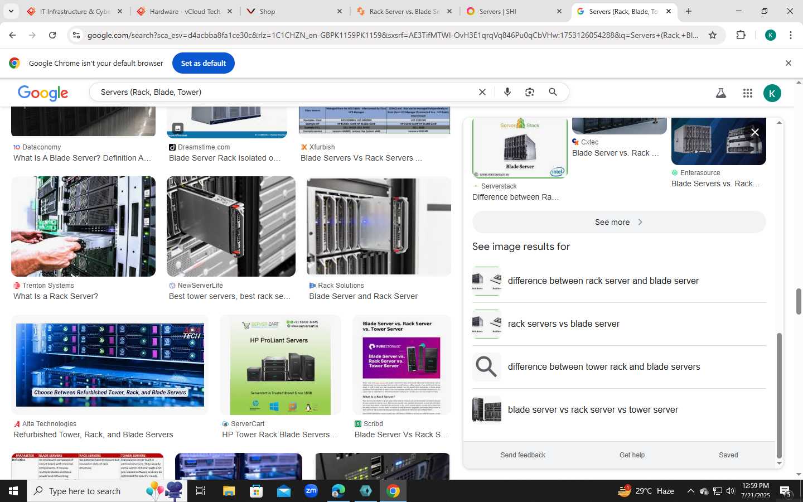Image resolution: width=803 pixels, height=502 pixels.
Task: Click the address bar URL
Action: click(393, 35)
